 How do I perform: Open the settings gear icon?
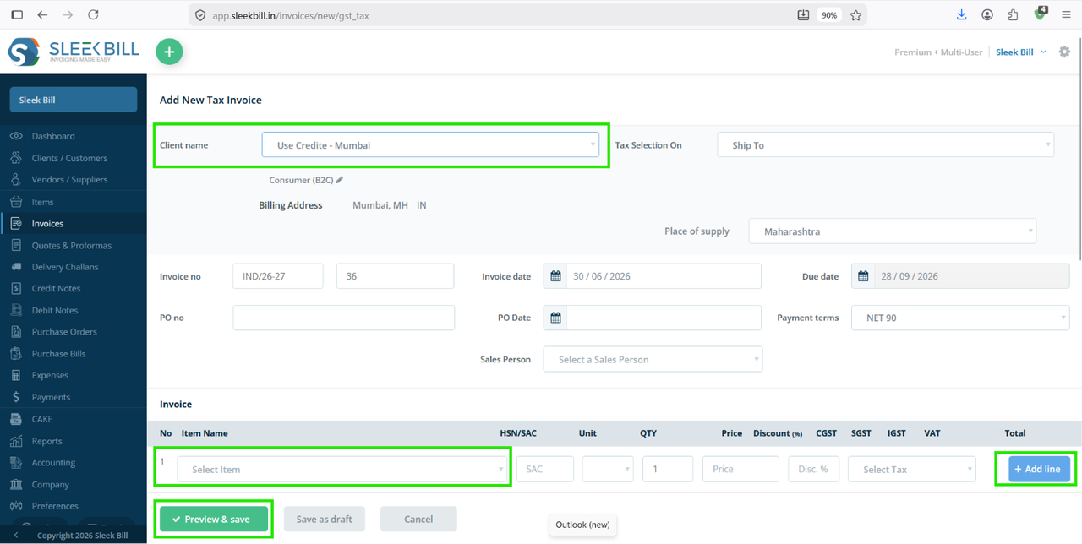coord(1064,52)
